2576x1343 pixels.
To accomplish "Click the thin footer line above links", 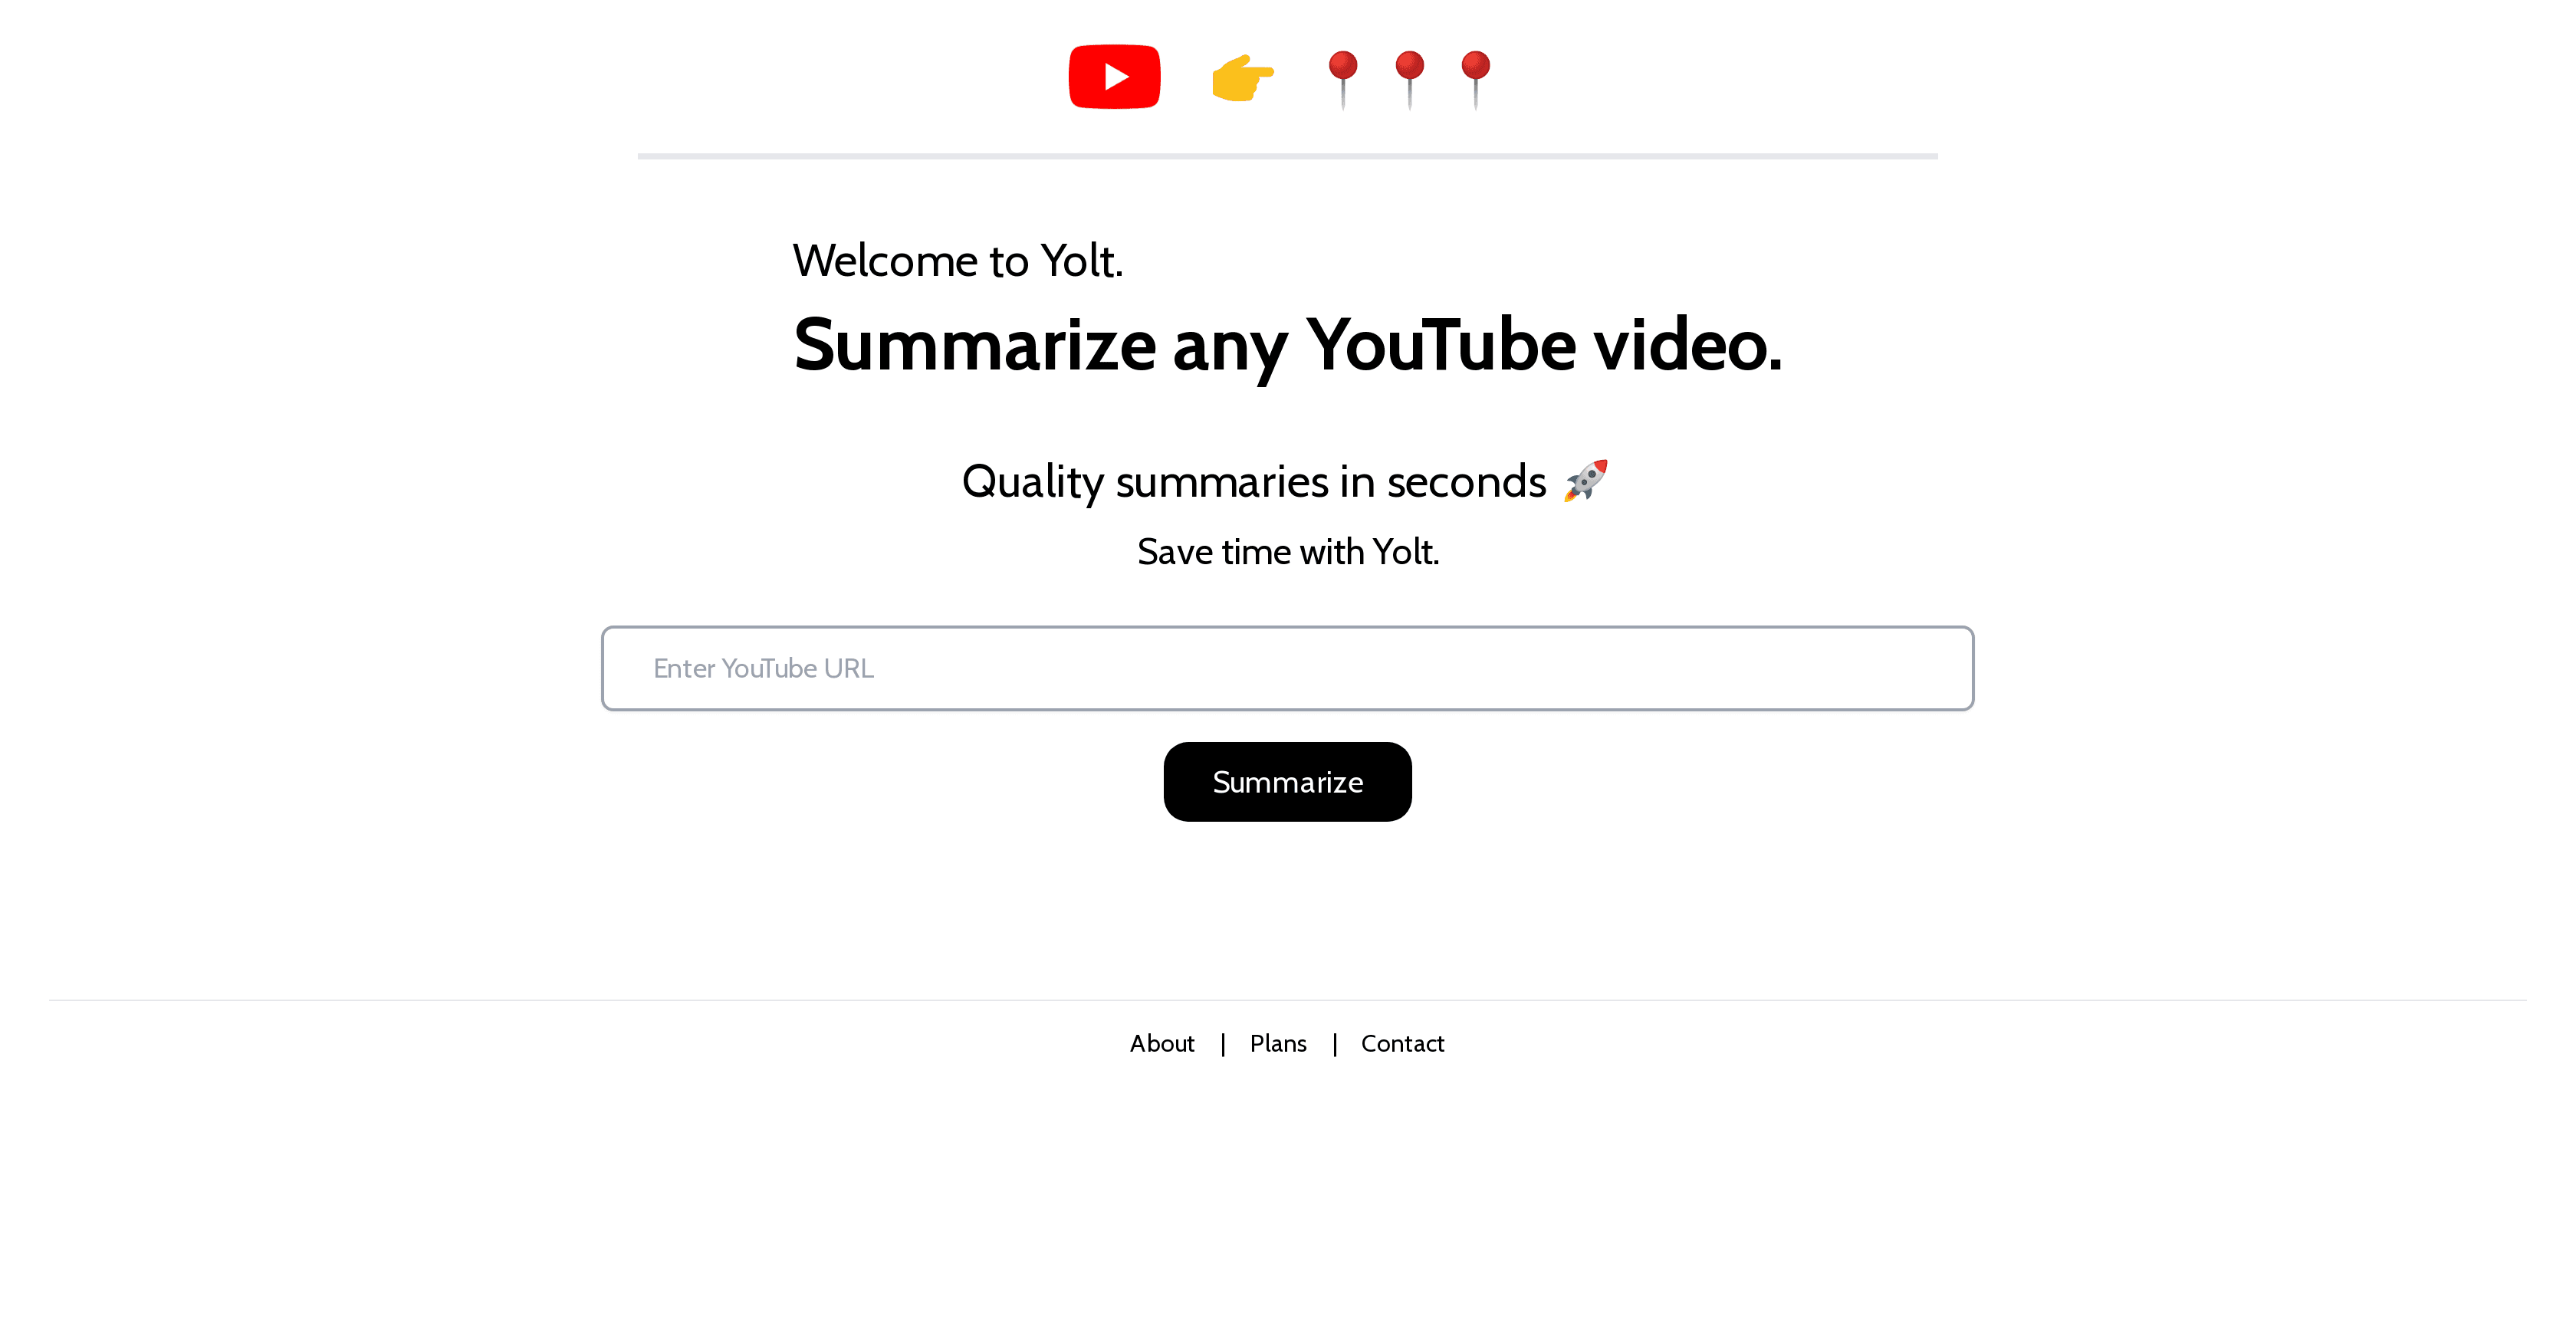I will 1288,1000.
